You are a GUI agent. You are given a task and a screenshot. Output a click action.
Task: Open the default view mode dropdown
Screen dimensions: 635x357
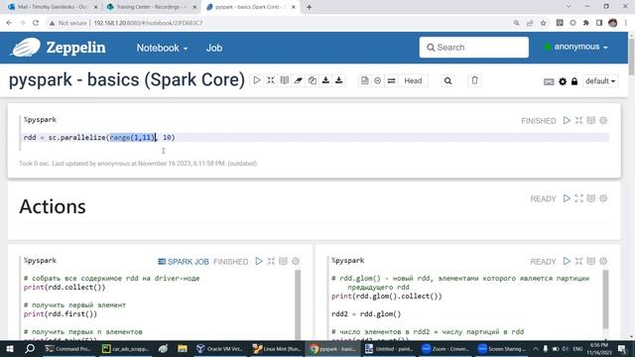pos(600,81)
